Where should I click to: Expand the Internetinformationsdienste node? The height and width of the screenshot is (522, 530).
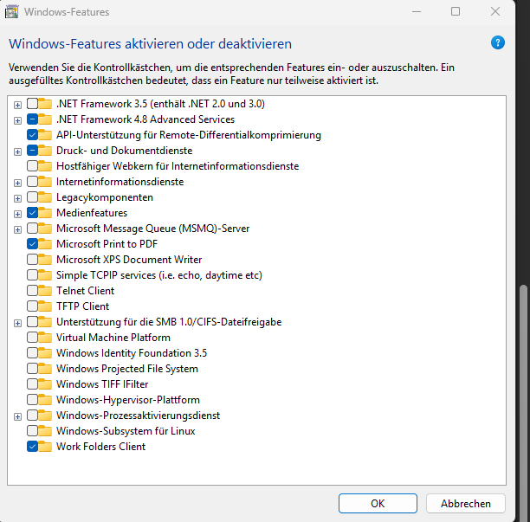coord(17,184)
